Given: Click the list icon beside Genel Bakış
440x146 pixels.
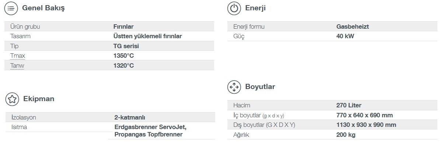Looking at the screenshot, I should pos(11,8).
